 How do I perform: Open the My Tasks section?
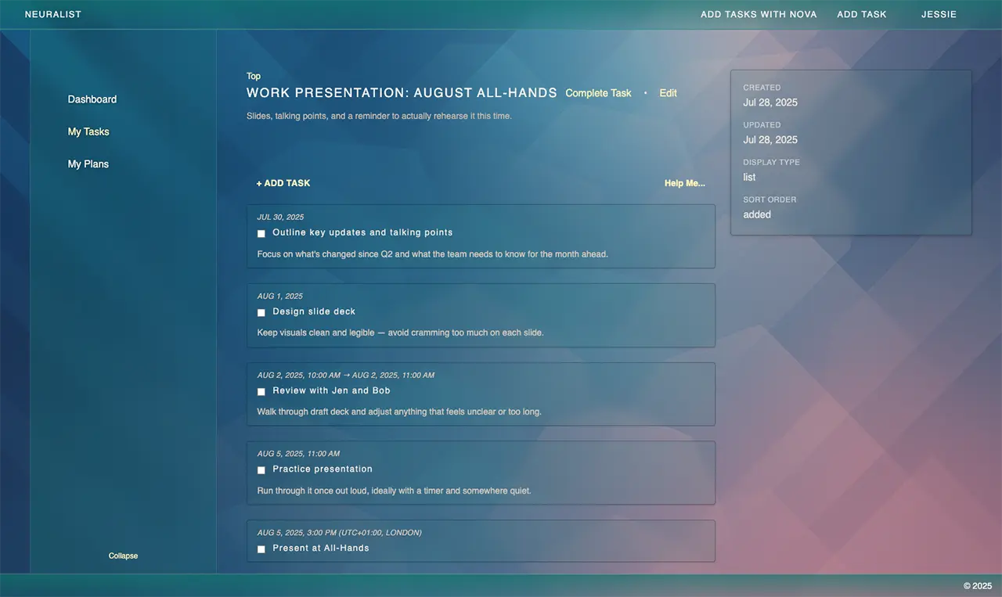click(x=88, y=131)
